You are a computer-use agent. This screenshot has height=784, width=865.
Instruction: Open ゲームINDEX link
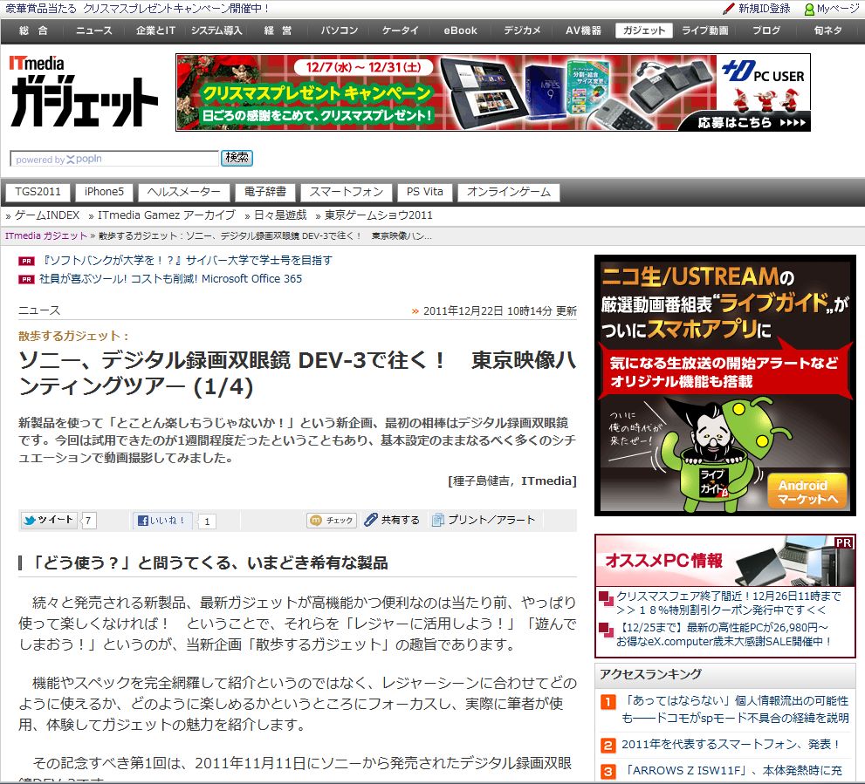pyautogui.click(x=46, y=215)
